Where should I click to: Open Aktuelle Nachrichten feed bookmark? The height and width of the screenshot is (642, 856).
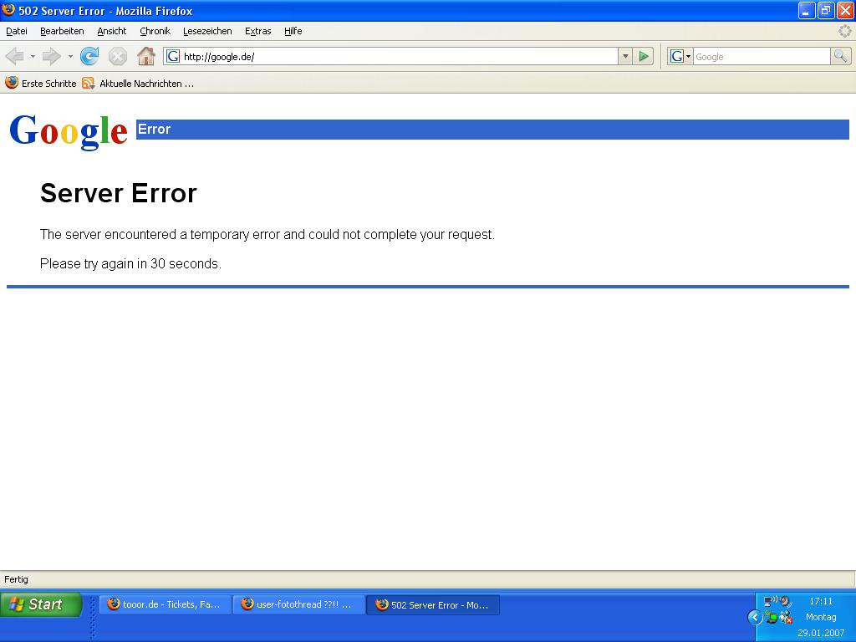138,84
